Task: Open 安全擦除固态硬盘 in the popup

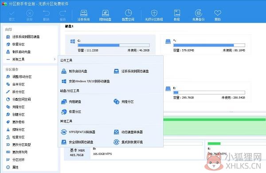Action: [77, 142]
